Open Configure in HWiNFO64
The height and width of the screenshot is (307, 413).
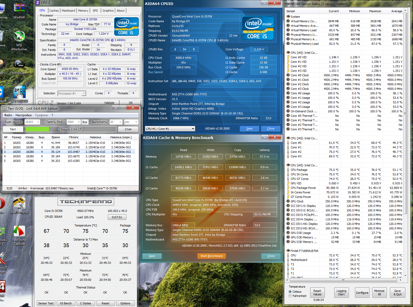pos(362,292)
